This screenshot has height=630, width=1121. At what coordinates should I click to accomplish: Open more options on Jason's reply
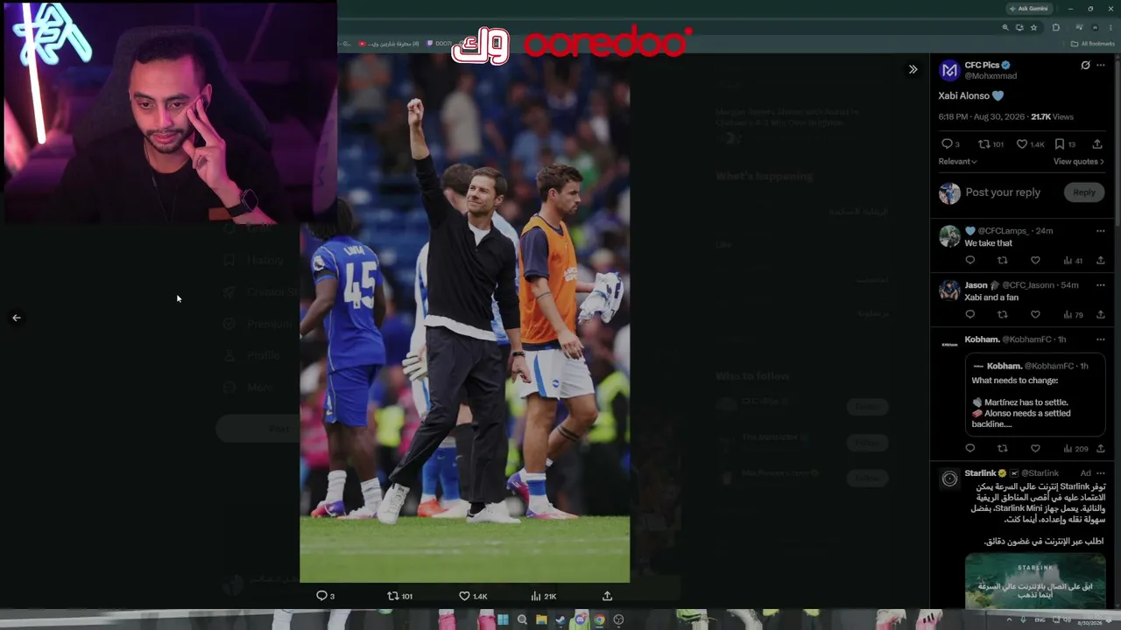[1101, 285]
